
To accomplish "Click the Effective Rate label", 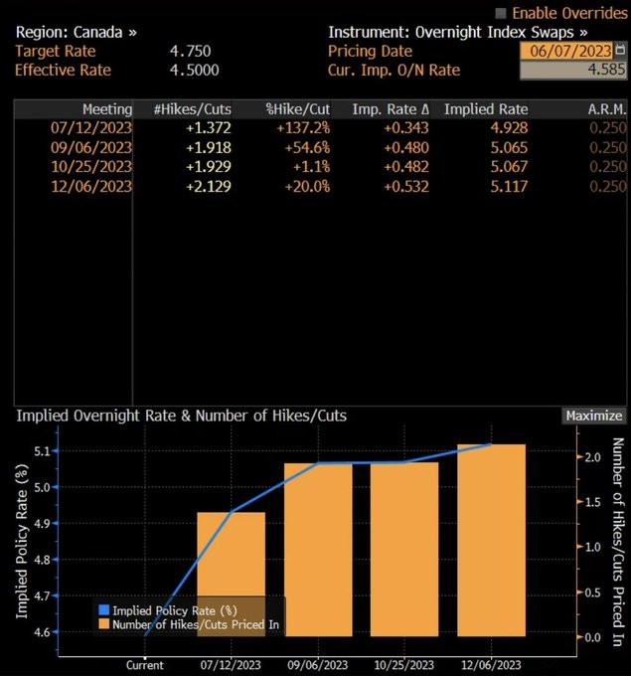I will [63, 70].
